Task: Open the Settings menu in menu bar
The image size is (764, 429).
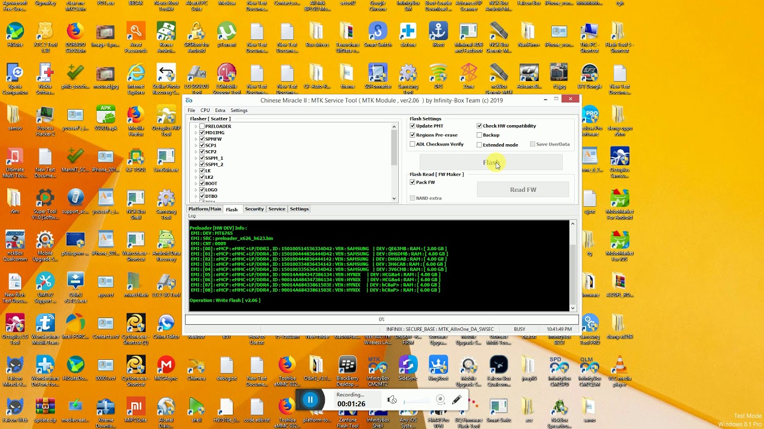Action: click(239, 110)
